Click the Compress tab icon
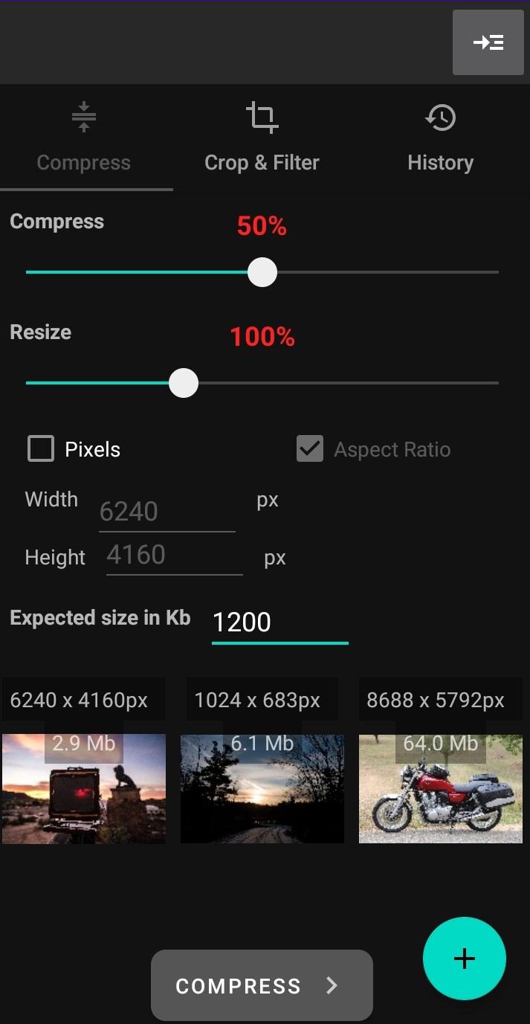 click(84, 117)
